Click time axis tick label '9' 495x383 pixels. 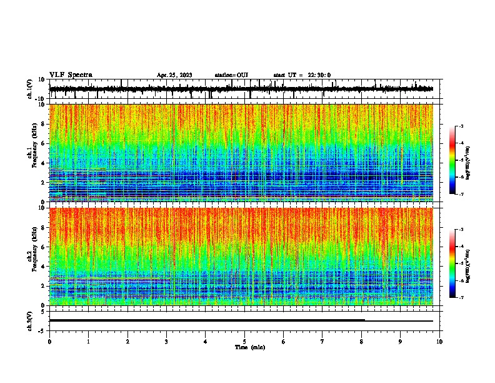pyautogui.click(x=400, y=342)
